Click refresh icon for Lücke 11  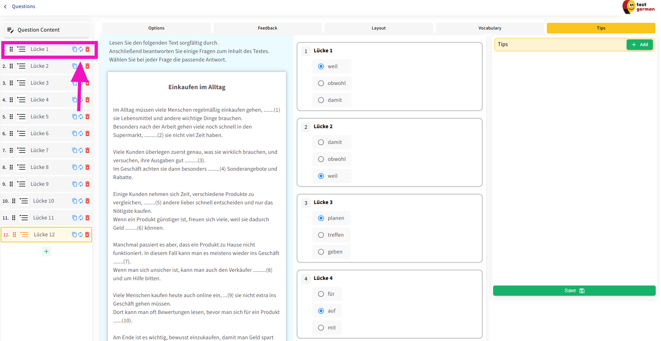pyautogui.click(x=81, y=218)
